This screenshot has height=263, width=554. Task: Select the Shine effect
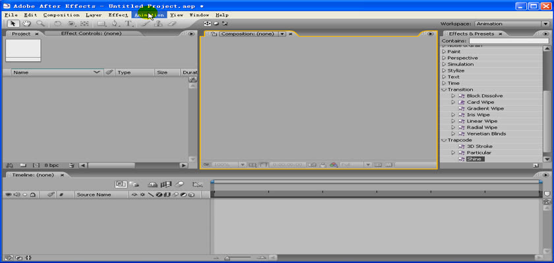[x=474, y=159]
